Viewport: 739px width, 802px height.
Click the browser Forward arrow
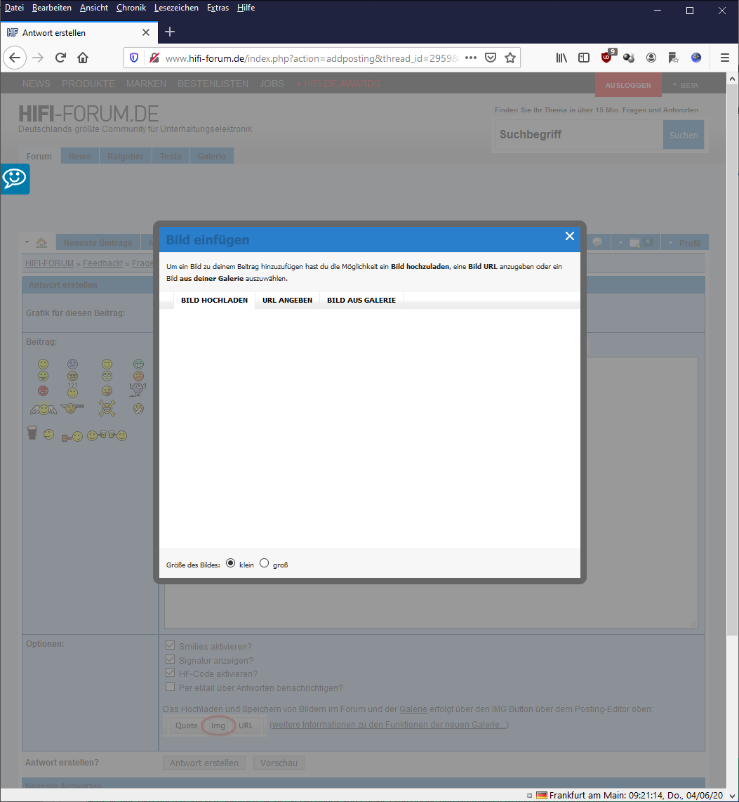38,58
